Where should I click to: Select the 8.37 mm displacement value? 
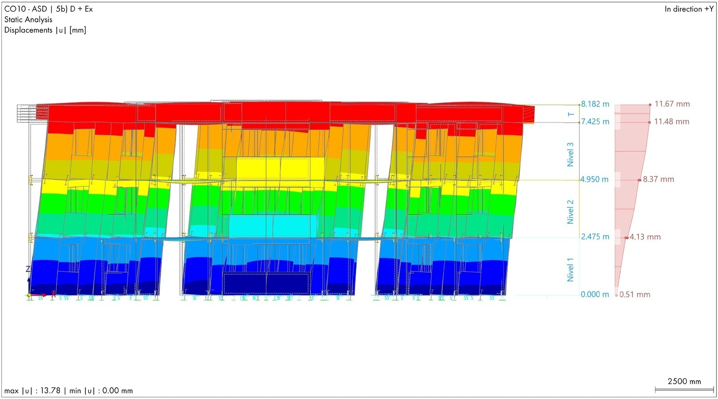[658, 179]
